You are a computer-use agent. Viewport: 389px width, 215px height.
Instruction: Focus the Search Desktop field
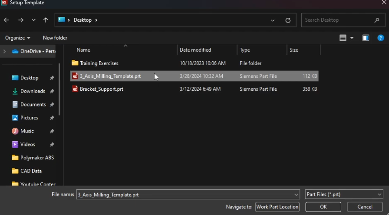coord(343,20)
